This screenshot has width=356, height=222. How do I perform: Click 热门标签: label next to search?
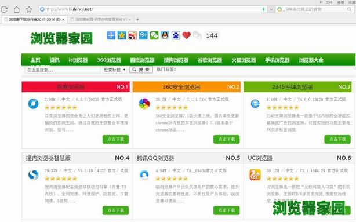166,69
